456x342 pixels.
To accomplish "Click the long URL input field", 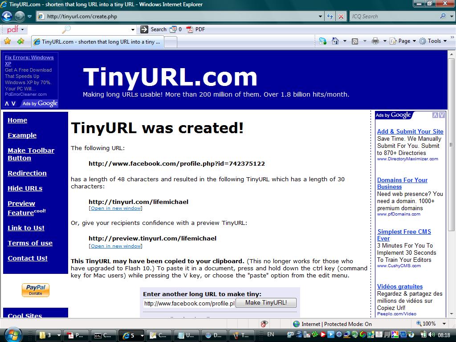I will point(189,303).
